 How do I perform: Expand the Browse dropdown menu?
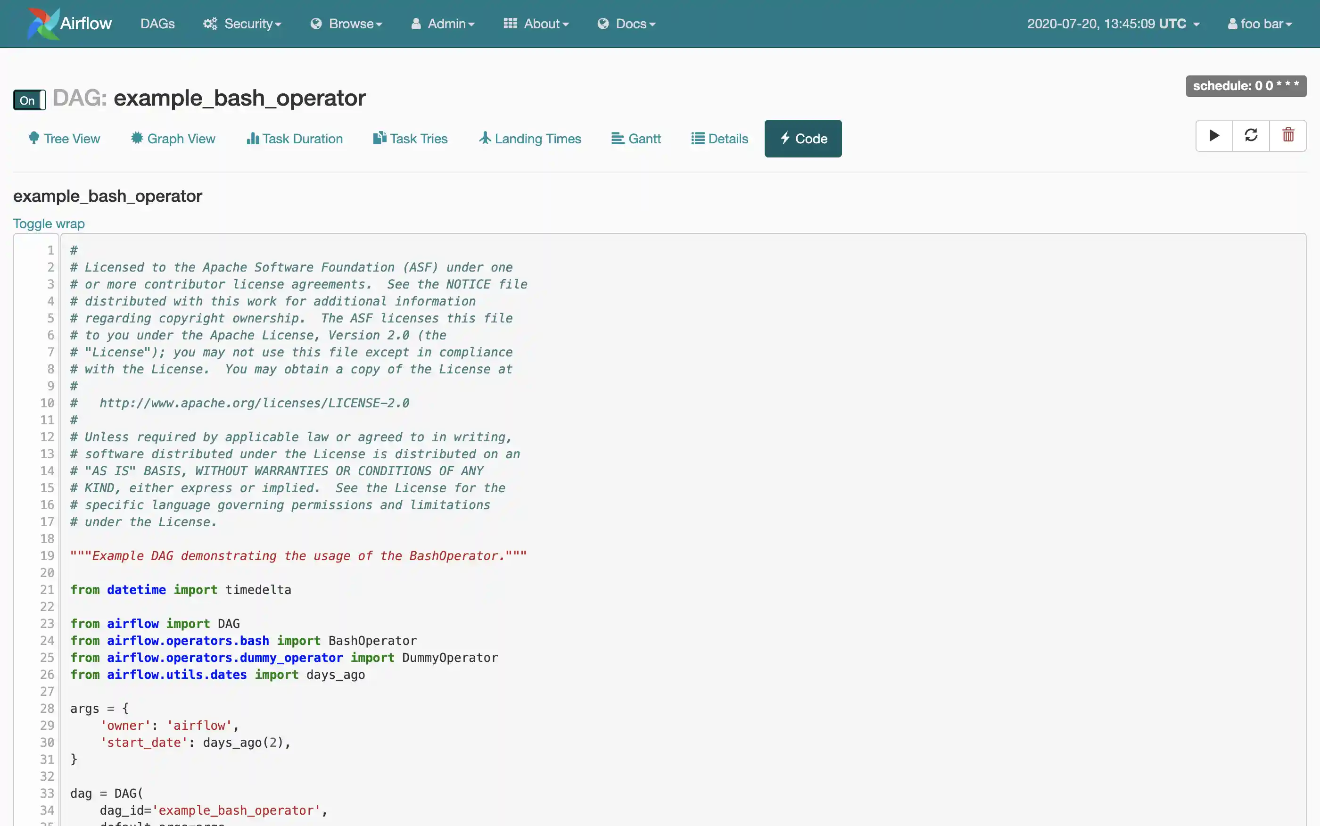pyautogui.click(x=347, y=24)
